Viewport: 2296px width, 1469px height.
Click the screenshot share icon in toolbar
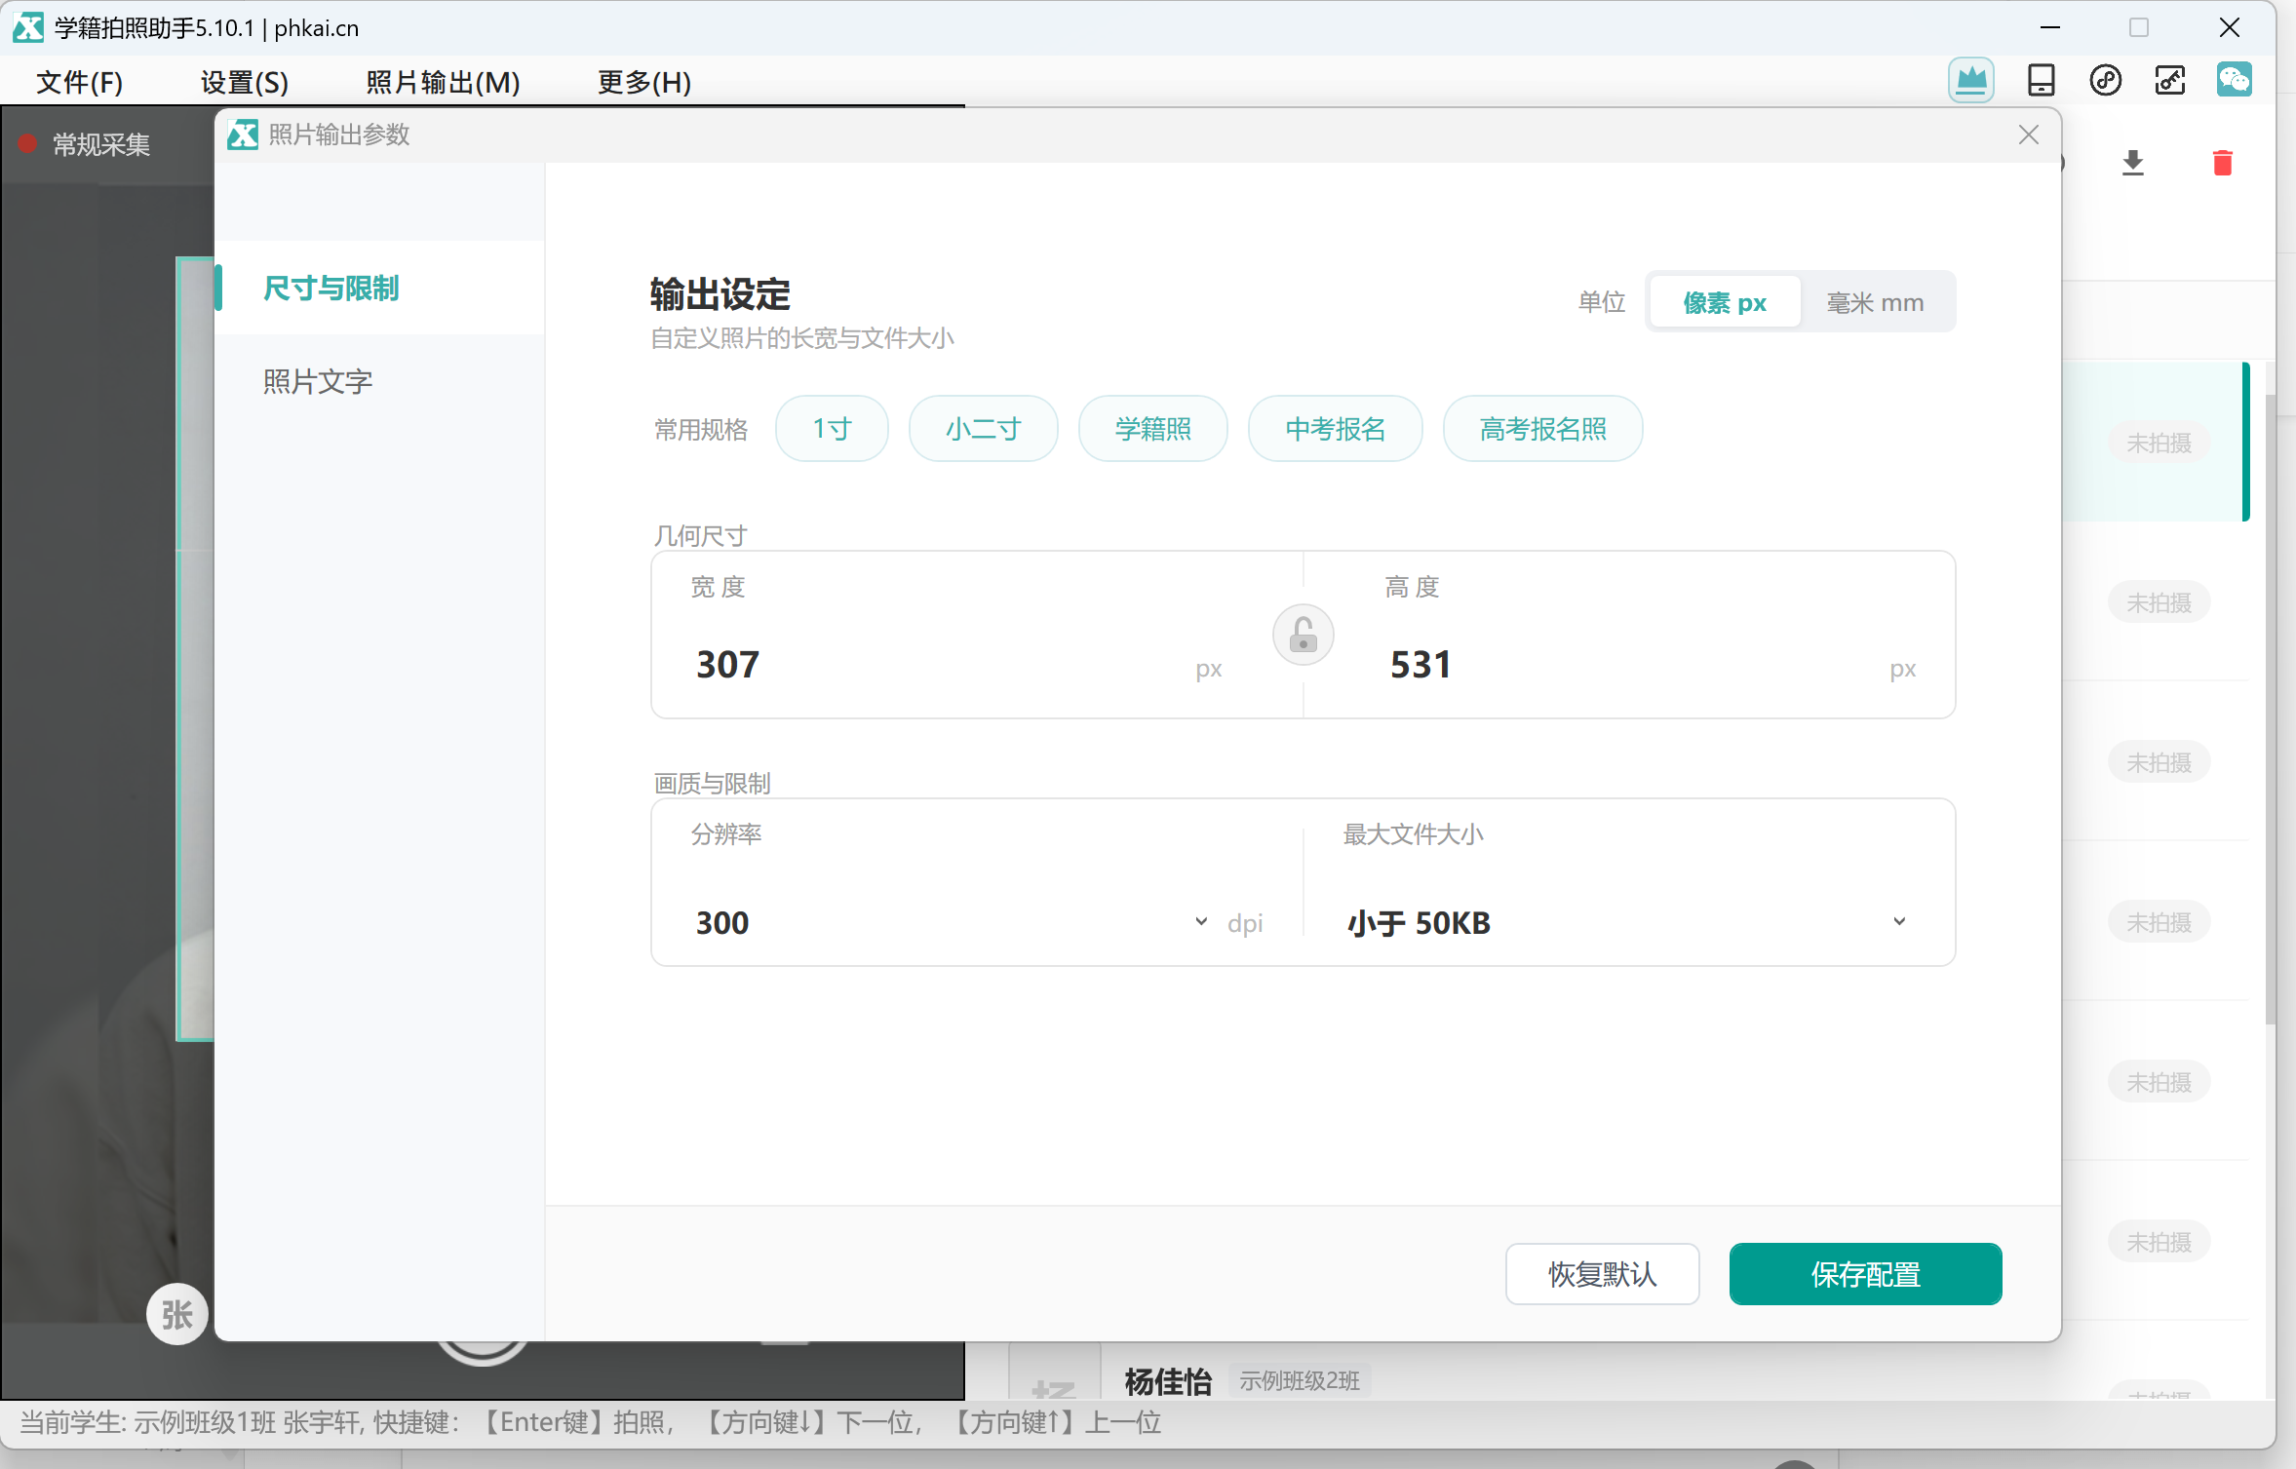tap(2170, 80)
